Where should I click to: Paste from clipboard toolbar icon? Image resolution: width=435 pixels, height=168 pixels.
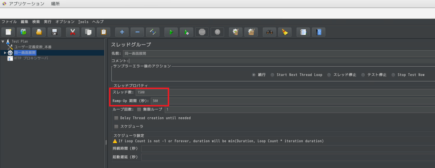pos(103,32)
